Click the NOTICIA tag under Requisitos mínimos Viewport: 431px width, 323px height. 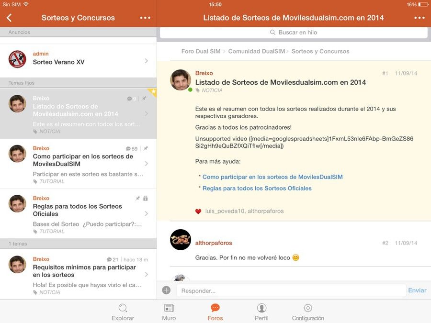pos(46,292)
